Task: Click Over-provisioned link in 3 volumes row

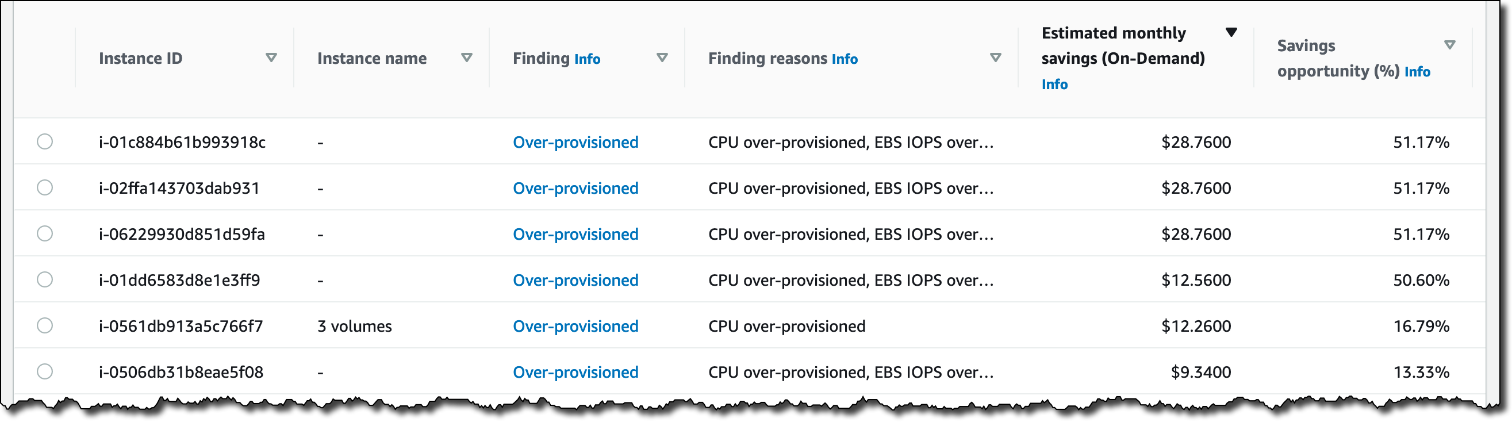Action: [575, 326]
